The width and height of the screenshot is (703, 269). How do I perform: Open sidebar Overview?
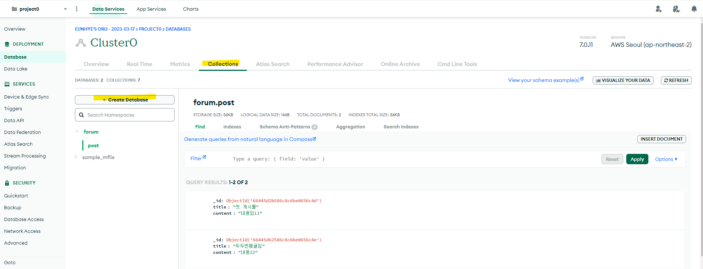point(15,29)
